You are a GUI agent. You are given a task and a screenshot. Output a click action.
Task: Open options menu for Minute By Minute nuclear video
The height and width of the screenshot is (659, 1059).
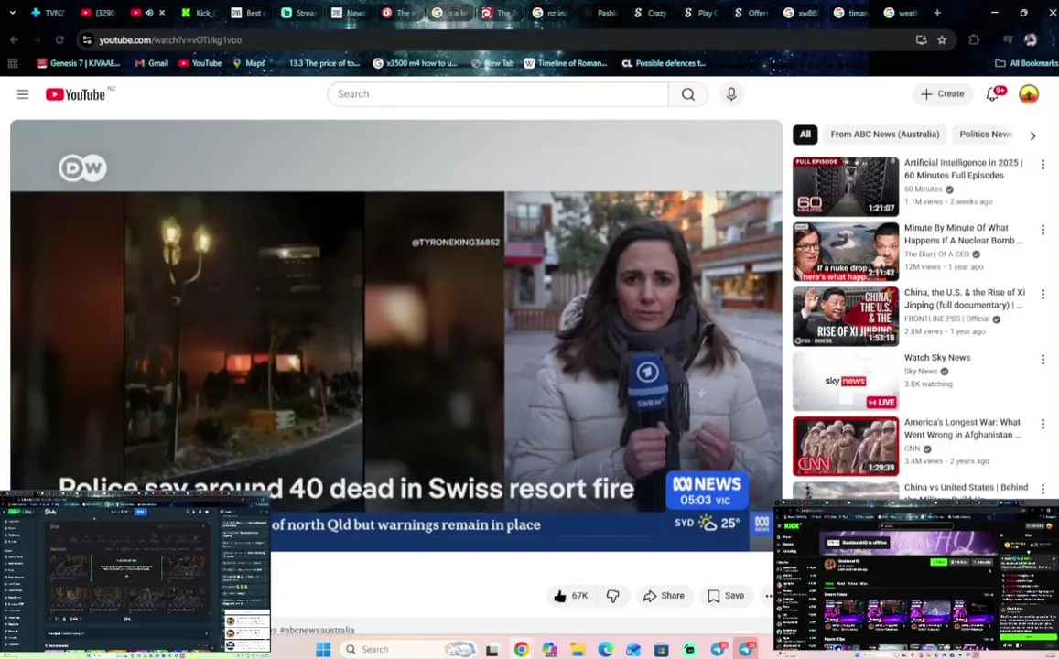pyautogui.click(x=1043, y=230)
